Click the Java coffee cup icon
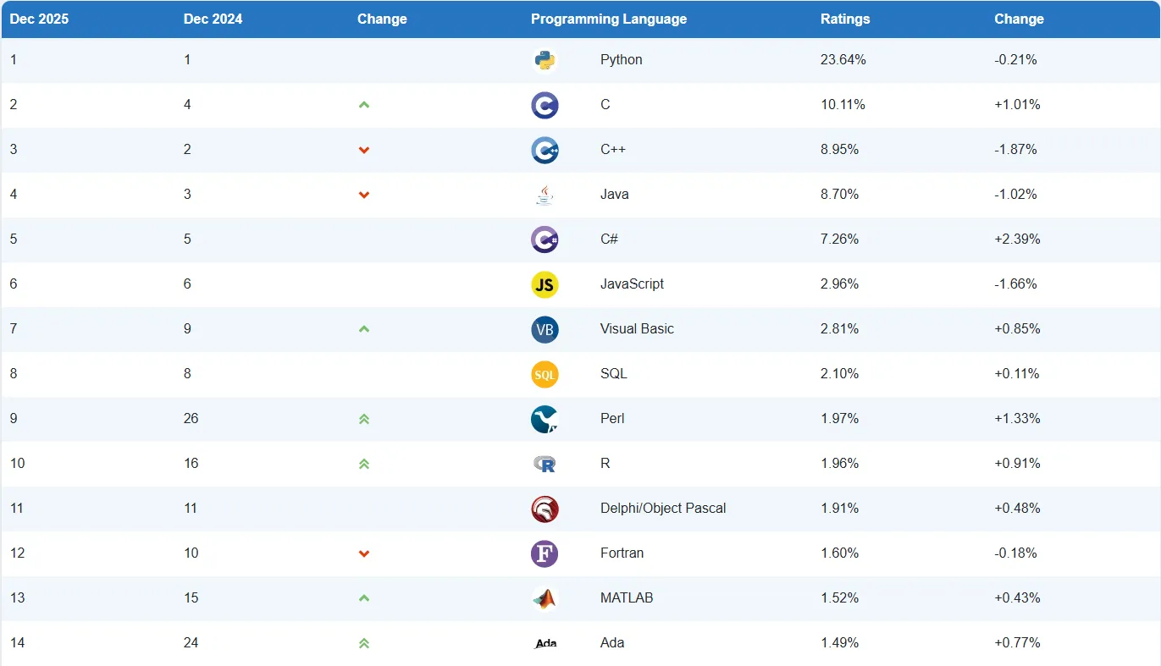This screenshot has height=666, width=1161. click(x=545, y=195)
